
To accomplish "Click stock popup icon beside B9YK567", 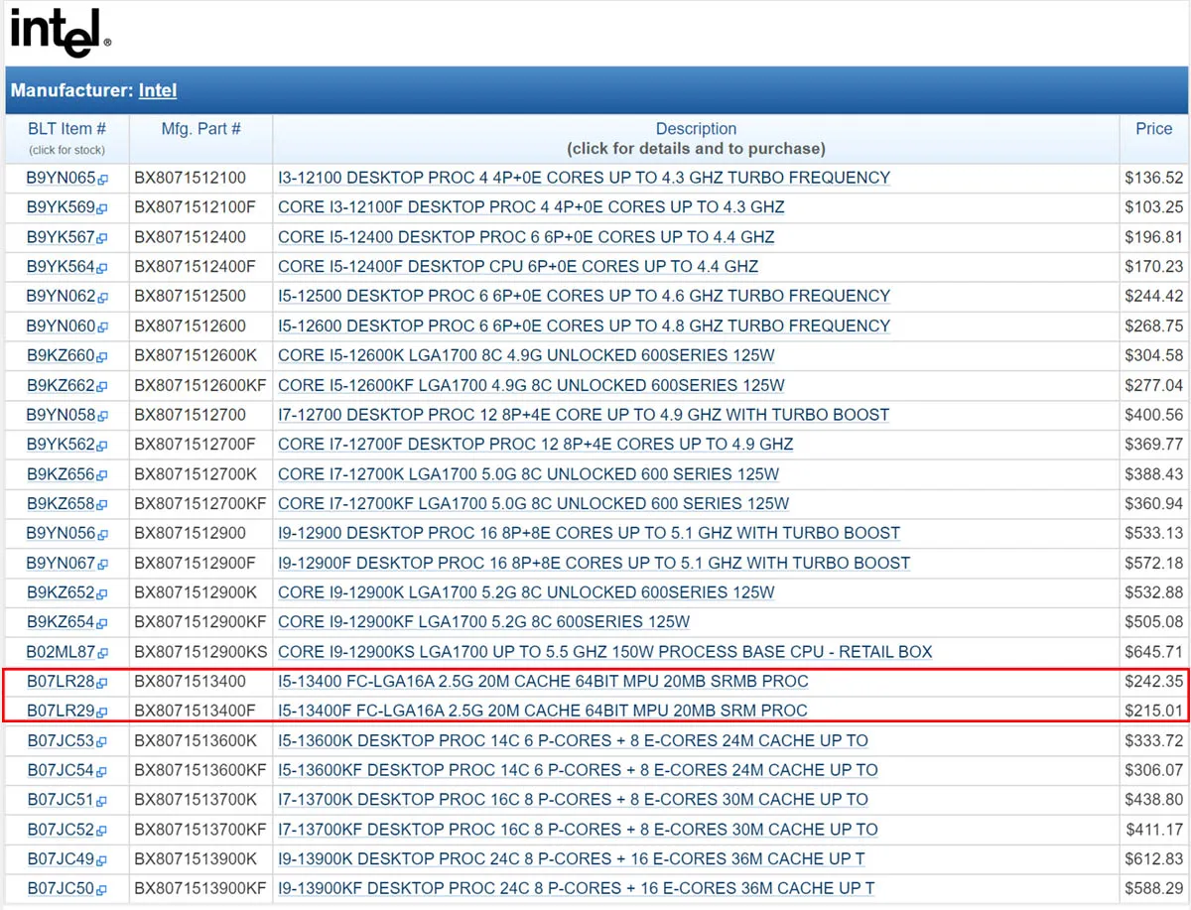I will point(102,239).
